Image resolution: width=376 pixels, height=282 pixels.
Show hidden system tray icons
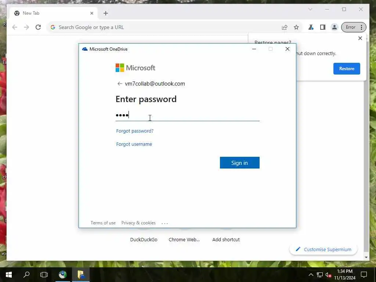point(311,275)
